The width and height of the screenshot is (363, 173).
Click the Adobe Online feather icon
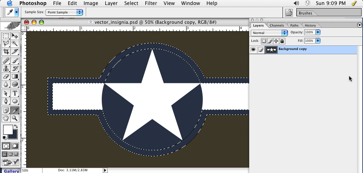[11, 26]
